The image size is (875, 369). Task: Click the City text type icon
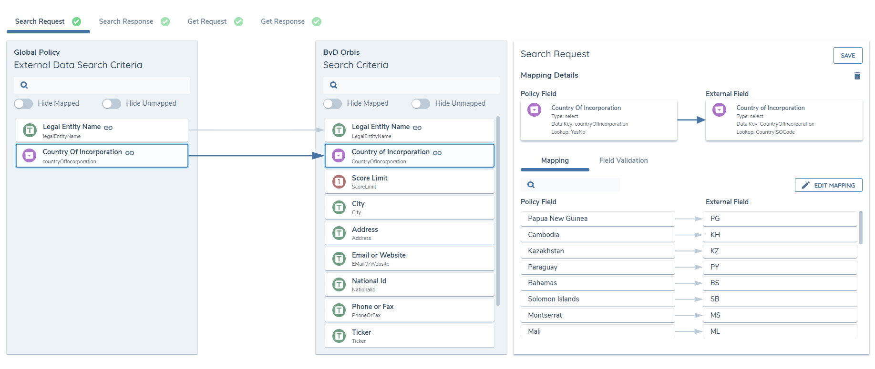click(x=339, y=207)
